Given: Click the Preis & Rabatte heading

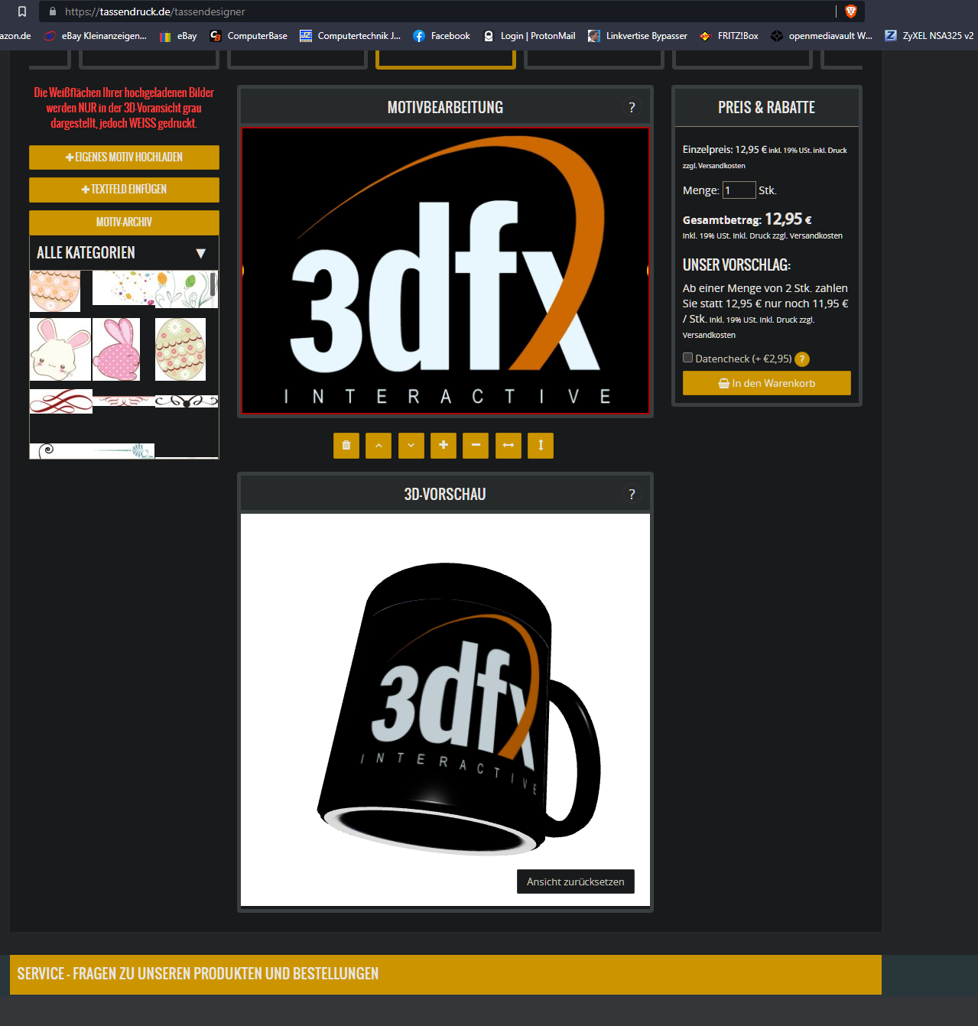Looking at the screenshot, I should (x=766, y=108).
